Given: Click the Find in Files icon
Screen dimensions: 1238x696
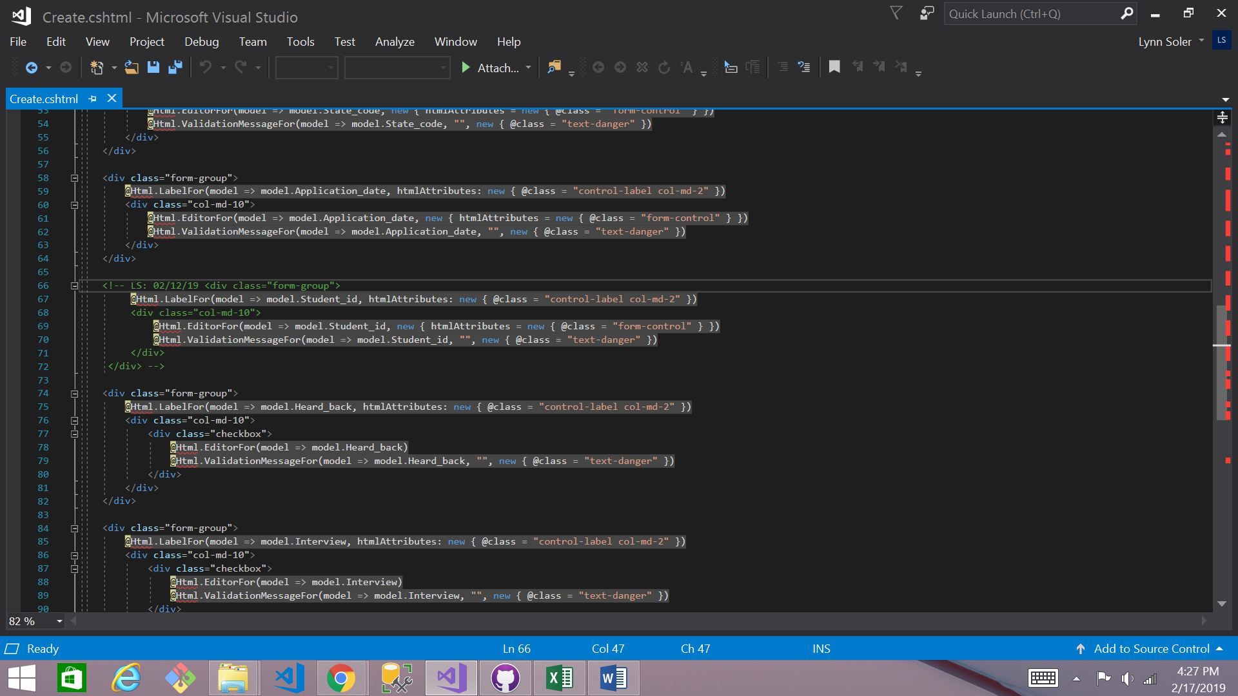Looking at the screenshot, I should tap(554, 67).
